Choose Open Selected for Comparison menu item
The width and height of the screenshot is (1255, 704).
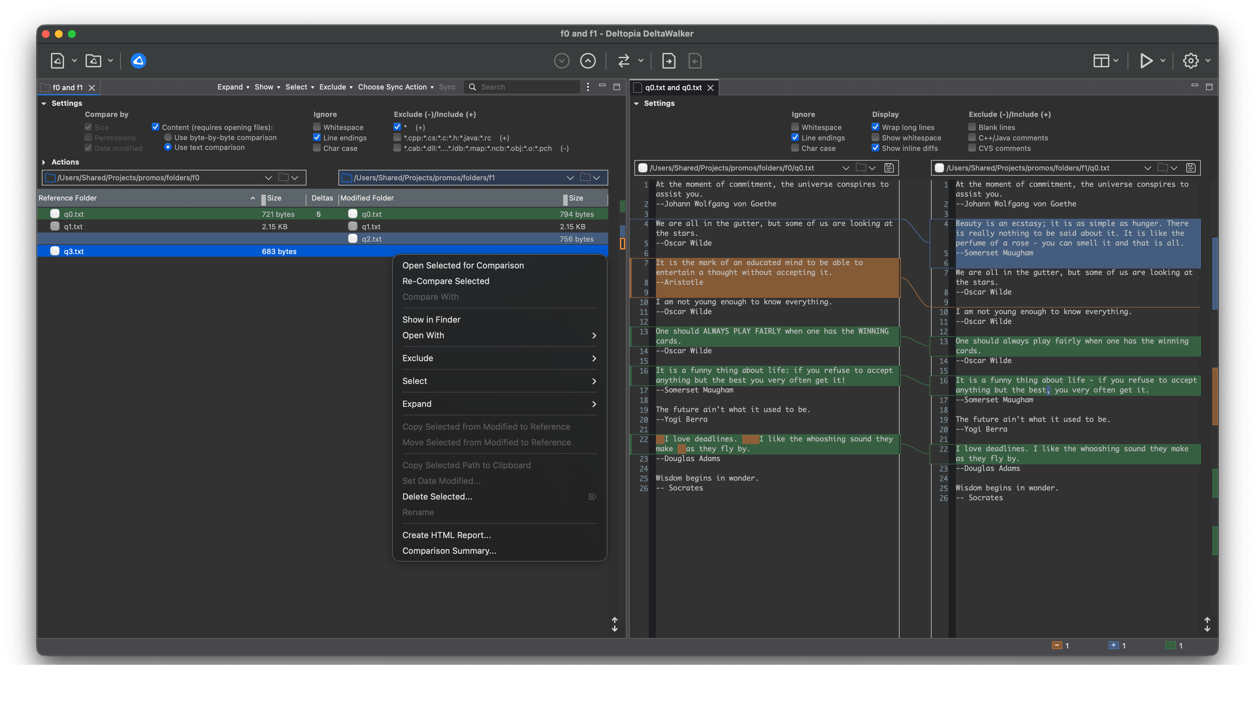(x=499, y=265)
